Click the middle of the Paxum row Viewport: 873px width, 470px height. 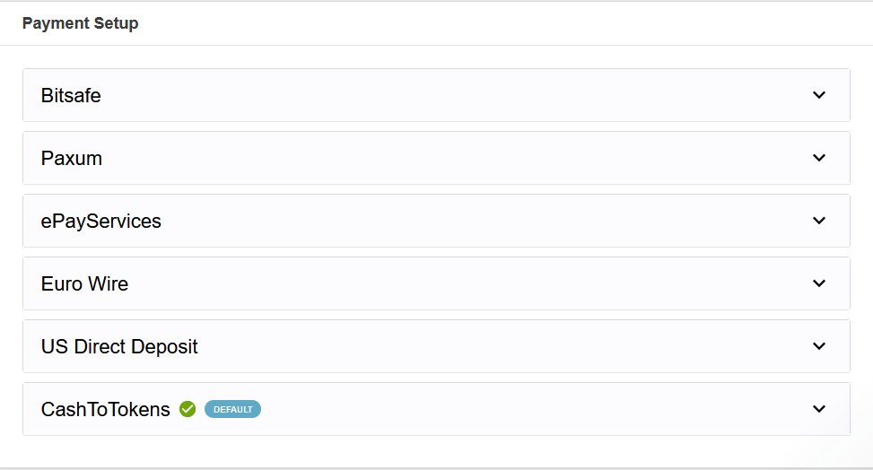pos(436,158)
